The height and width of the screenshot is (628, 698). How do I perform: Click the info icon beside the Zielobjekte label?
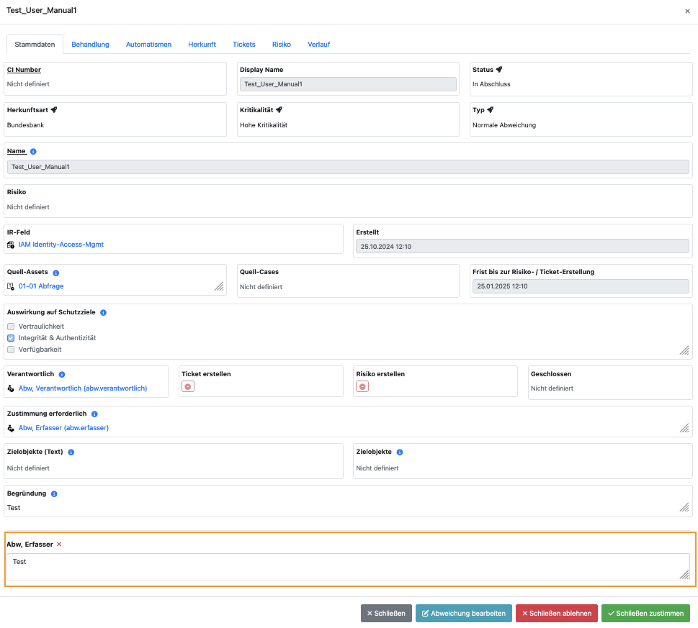click(400, 452)
